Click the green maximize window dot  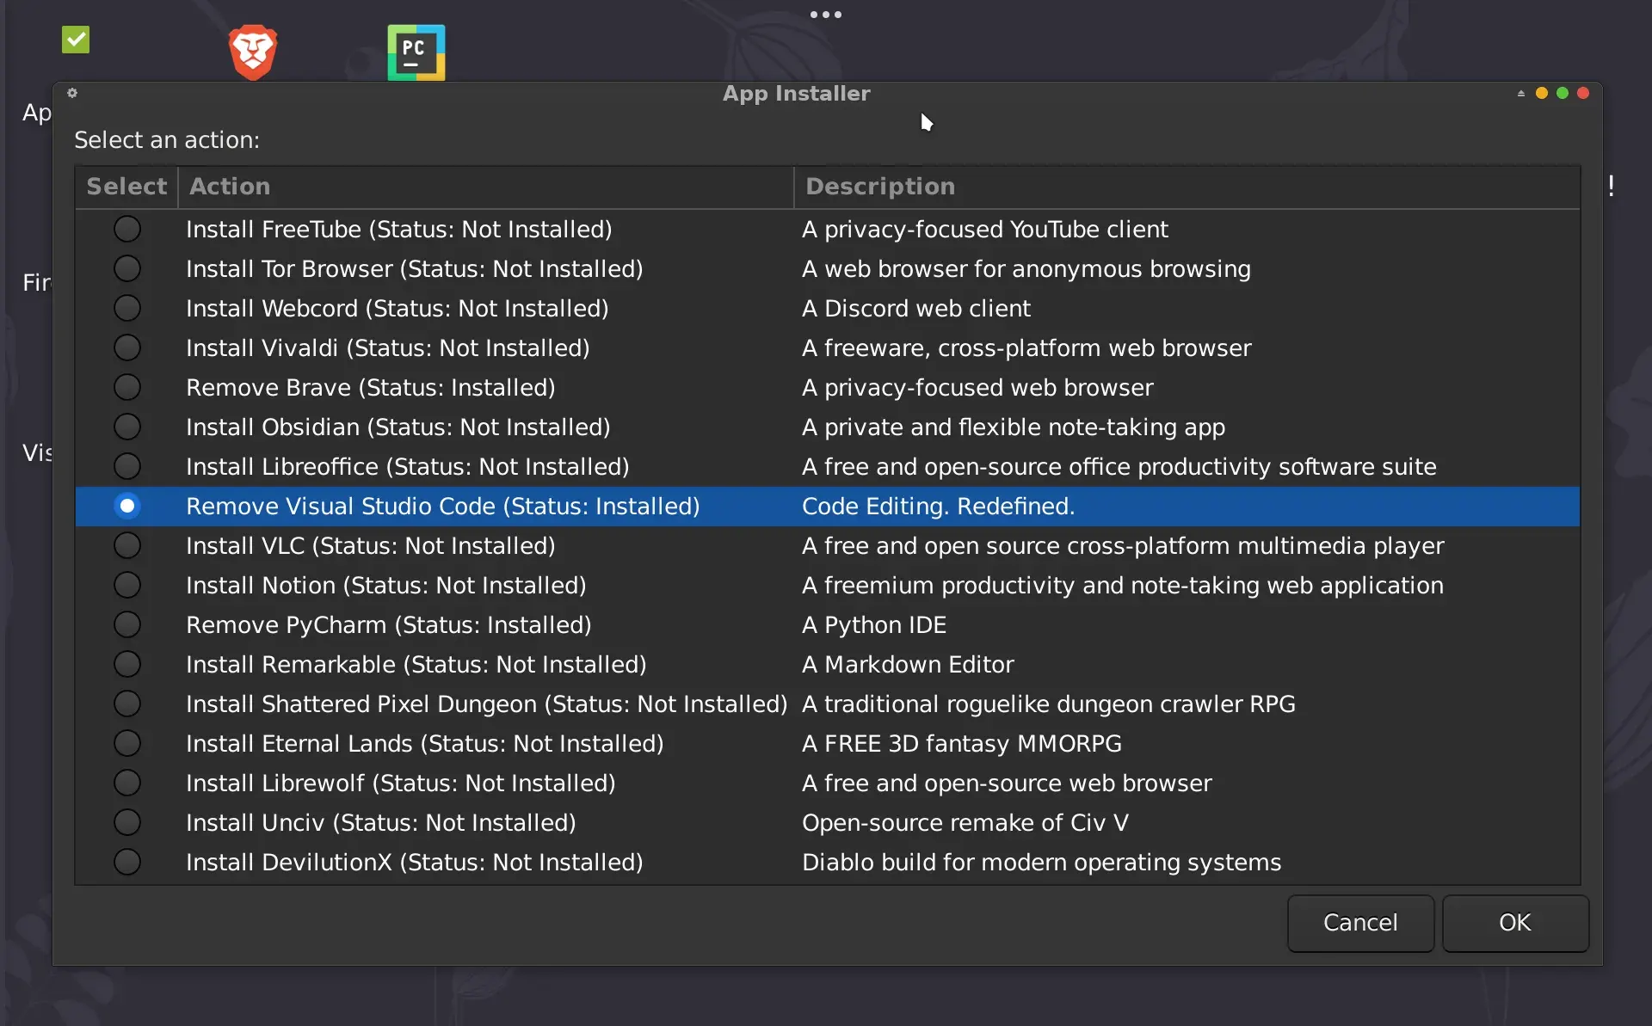pyautogui.click(x=1563, y=93)
